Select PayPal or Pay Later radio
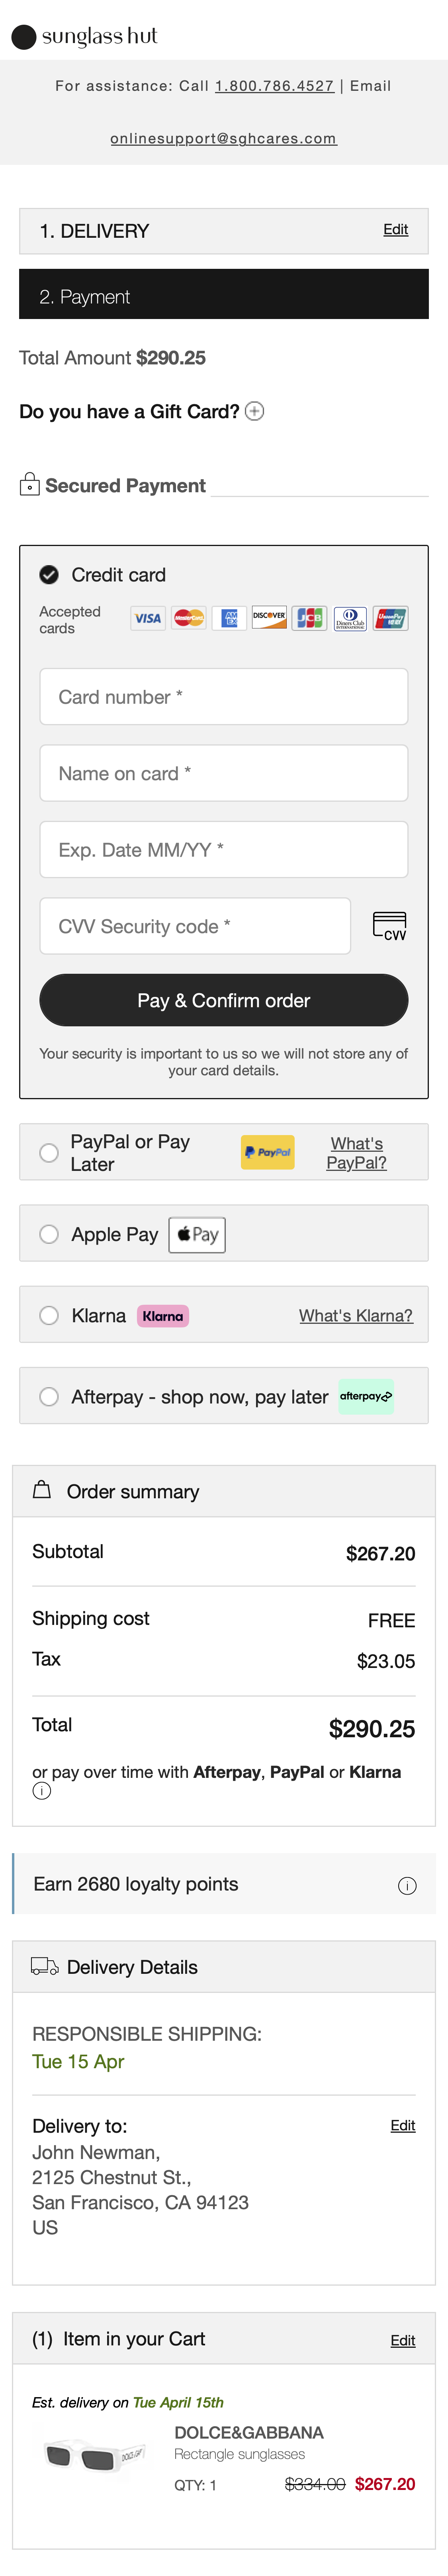This screenshot has width=448, height=2576. click(49, 1152)
